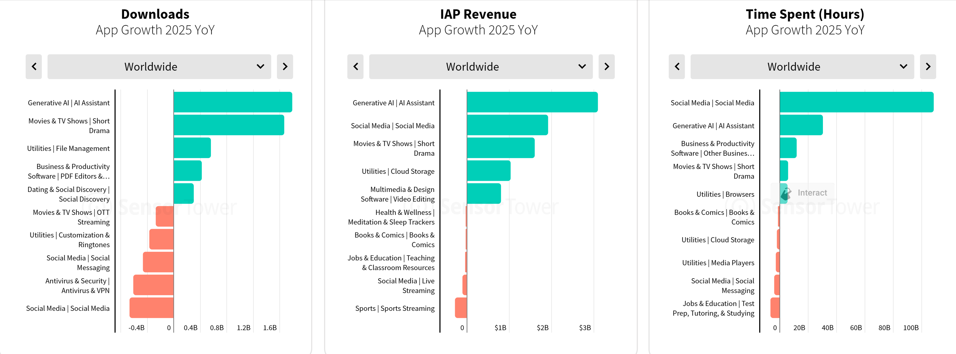Click previous arrow in Time Spent panel
Image resolution: width=956 pixels, height=354 pixels.
677,67
